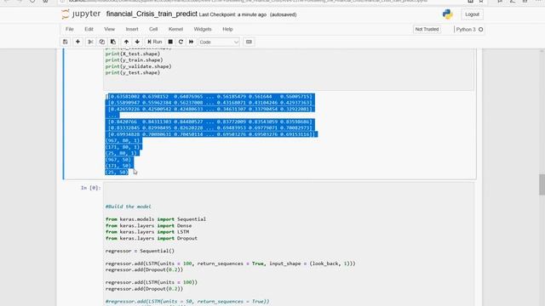
Task: Click the In [0]: cell prompt
Action: [91, 188]
